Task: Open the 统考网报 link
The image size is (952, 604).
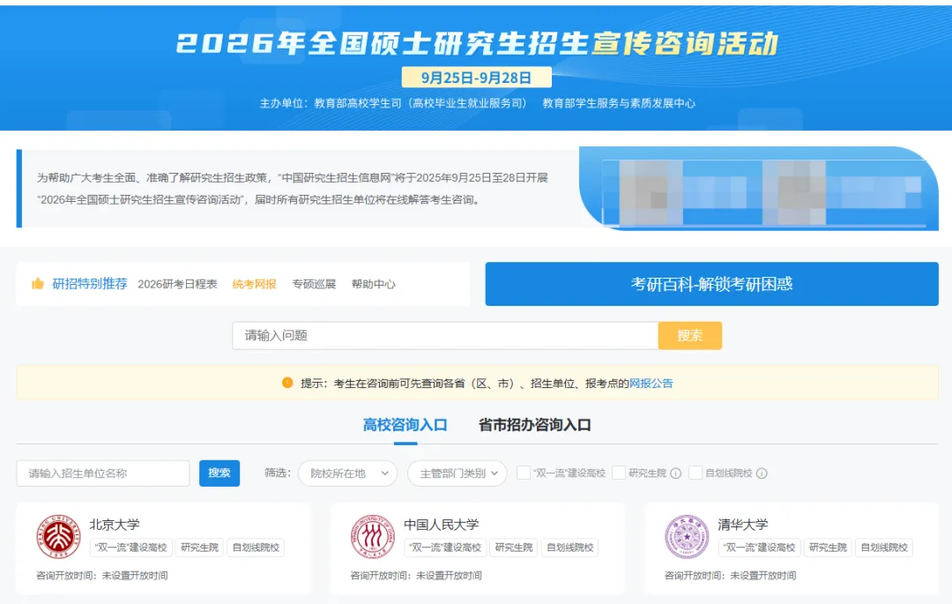Action: pyautogui.click(x=255, y=284)
